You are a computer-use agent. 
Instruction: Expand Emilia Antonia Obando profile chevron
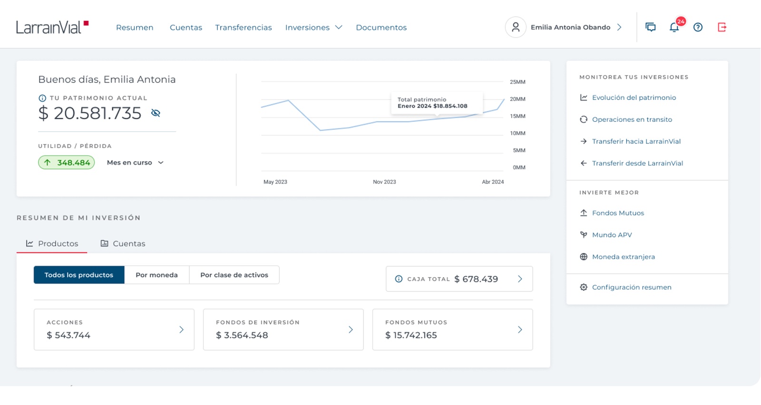(x=619, y=27)
